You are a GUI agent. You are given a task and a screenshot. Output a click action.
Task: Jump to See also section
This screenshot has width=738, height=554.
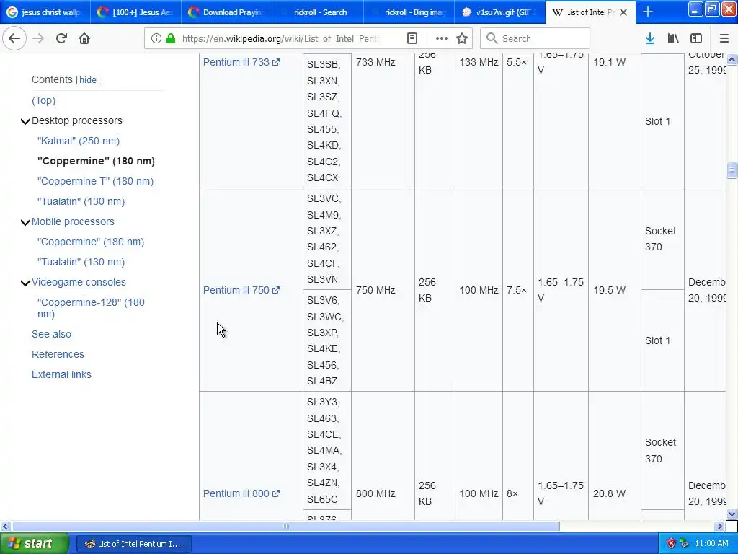[x=51, y=334]
